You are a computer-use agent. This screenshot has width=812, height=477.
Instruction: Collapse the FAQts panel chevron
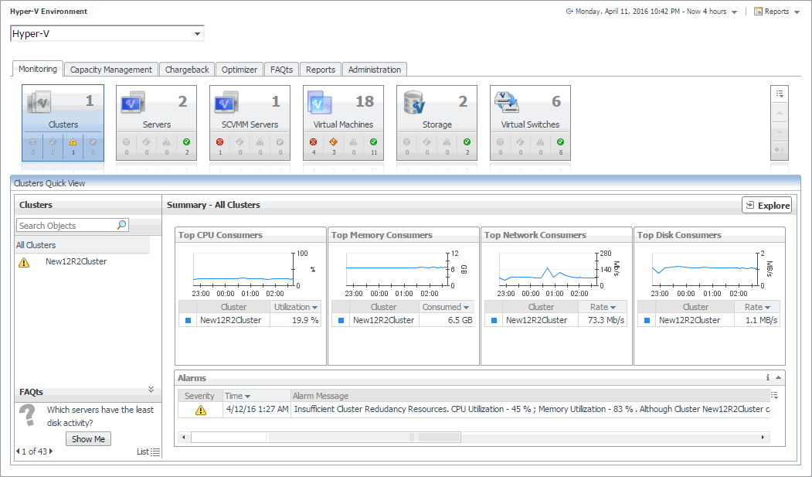151,390
